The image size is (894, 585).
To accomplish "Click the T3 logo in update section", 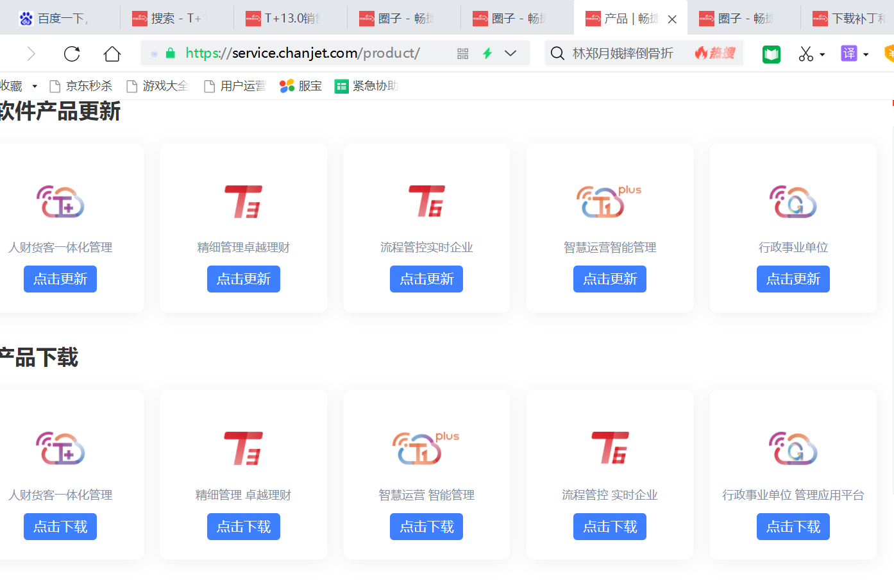I will pyautogui.click(x=244, y=201).
